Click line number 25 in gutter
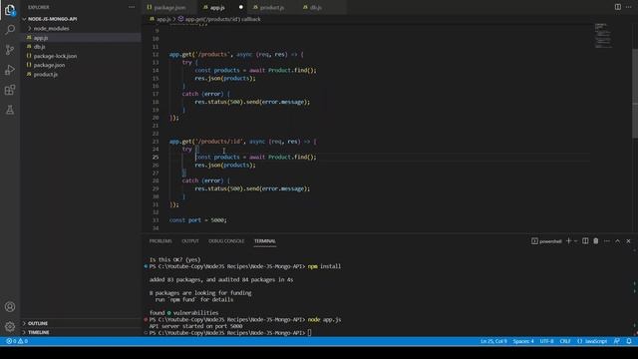 [156, 158]
